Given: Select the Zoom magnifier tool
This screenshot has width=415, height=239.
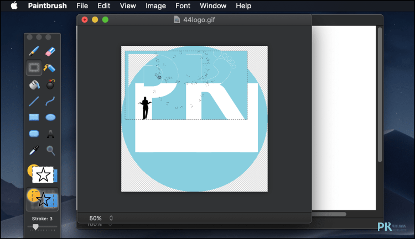Looking at the screenshot, I should click(x=50, y=150).
